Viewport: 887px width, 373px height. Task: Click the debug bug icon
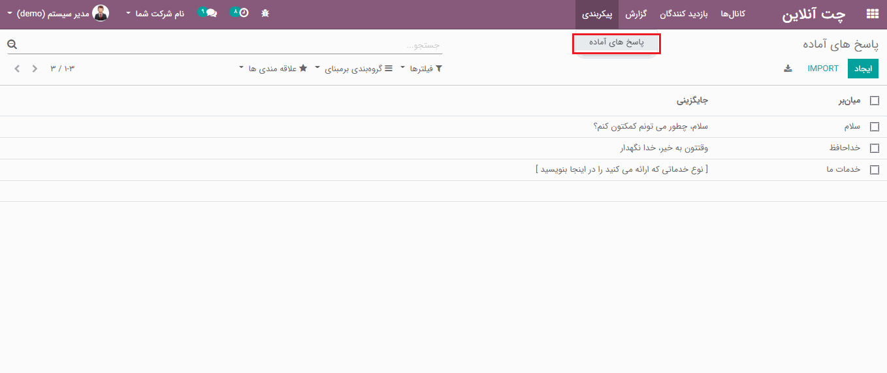point(265,13)
